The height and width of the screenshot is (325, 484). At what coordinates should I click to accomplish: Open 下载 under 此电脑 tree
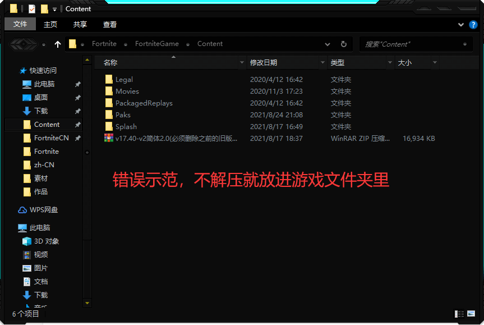coord(40,295)
